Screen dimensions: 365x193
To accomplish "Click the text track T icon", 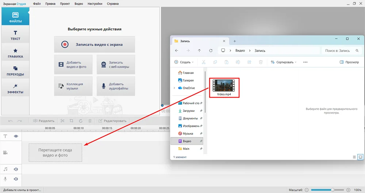I will pyautogui.click(x=5, y=136).
